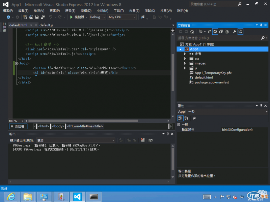Click the 原始檔 source view button

click(x=18, y=127)
